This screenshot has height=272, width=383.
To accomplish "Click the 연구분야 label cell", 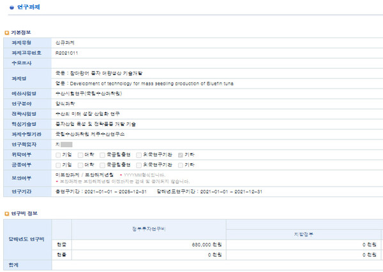I will pos(27,104).
